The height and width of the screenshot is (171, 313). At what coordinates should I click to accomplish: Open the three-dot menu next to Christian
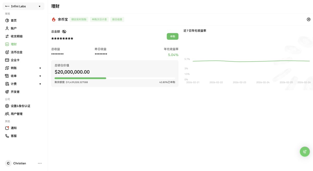[40, 163]
